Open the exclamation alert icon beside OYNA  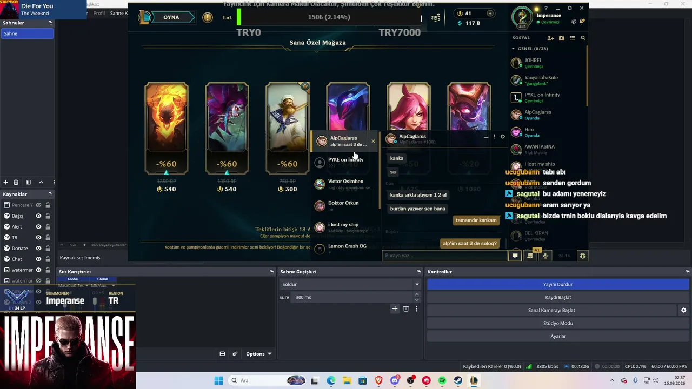tap(208, 17)
